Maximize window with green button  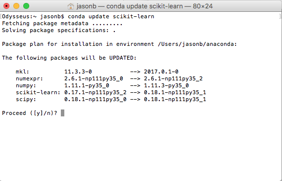point(26,6)
